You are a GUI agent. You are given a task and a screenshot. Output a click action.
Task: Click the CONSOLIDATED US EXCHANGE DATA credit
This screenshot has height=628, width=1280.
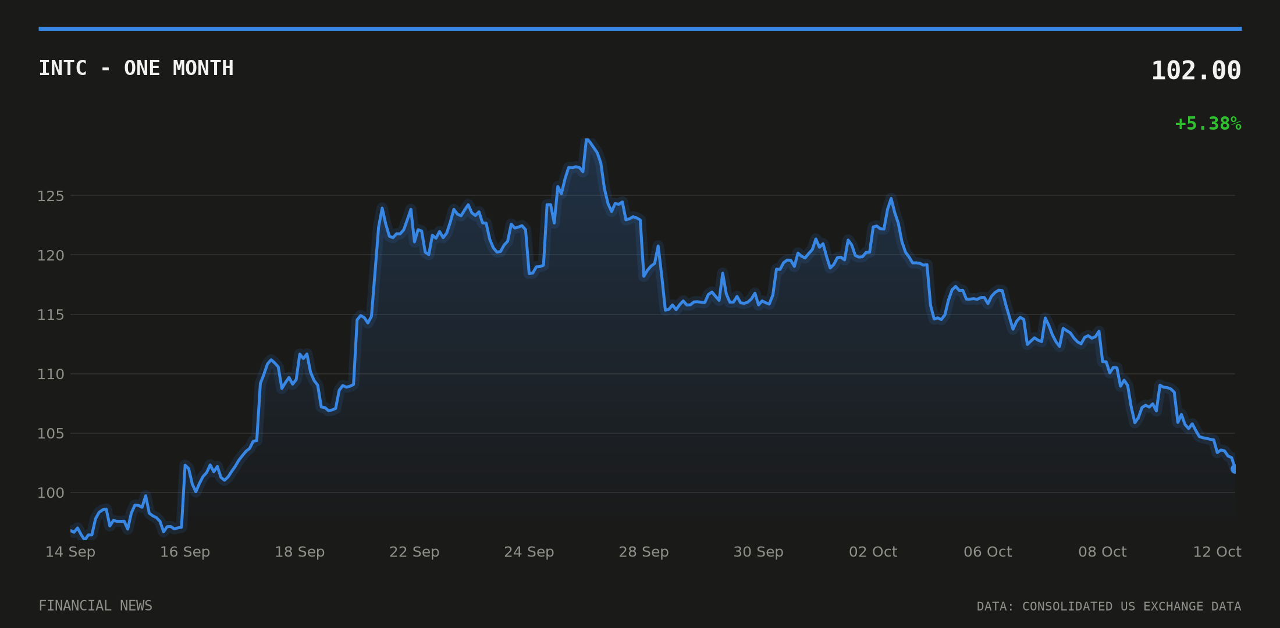coord(1132,606)
